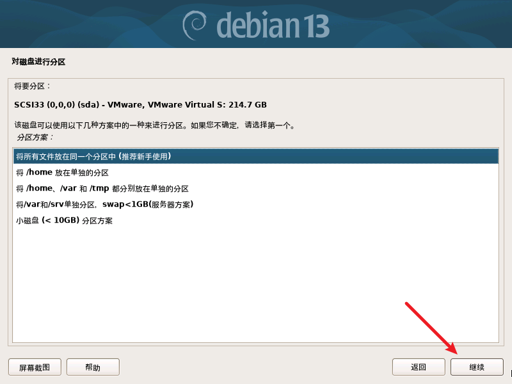Click the 将要分区 label
512x384 pixels.
tap(32, 86)
